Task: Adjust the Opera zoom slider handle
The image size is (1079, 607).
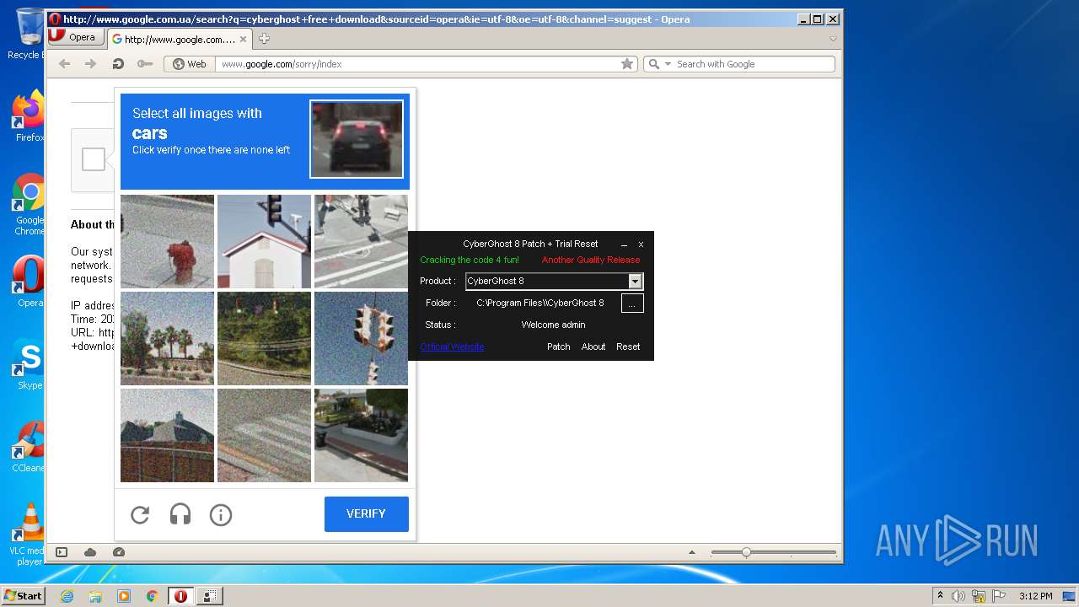Action: 746,552
